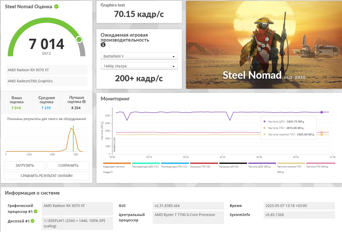
Task: Toggle the red Загрузка ГПУ legend swatch
Action: (x=204, y=163)
